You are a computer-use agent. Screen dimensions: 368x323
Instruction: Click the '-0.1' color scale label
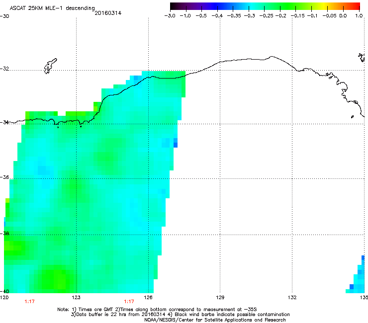click(x=312, y=16)
